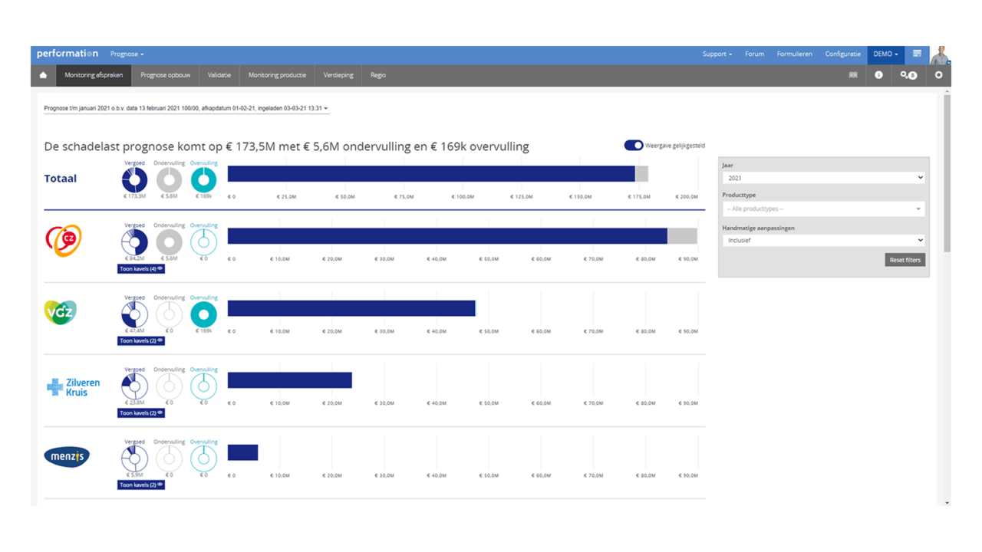The image size is (982, 552).
Task: Show kavels for CZ insurer
Action: pos(140,269)
